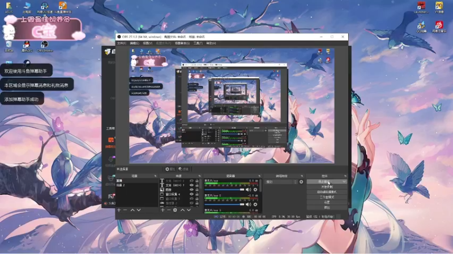Viewport: 453px width, 254px height.
Task: Toggle visibility of 文本 (GDI+) 1 source
Action: click(191, 185)
